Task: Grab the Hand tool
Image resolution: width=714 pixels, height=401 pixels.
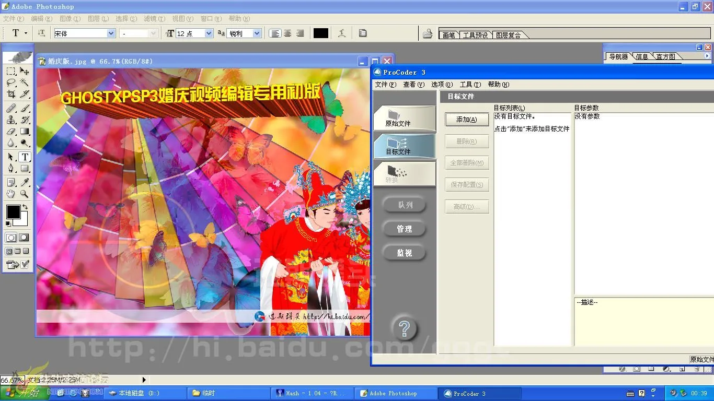Action: point(10,194)
